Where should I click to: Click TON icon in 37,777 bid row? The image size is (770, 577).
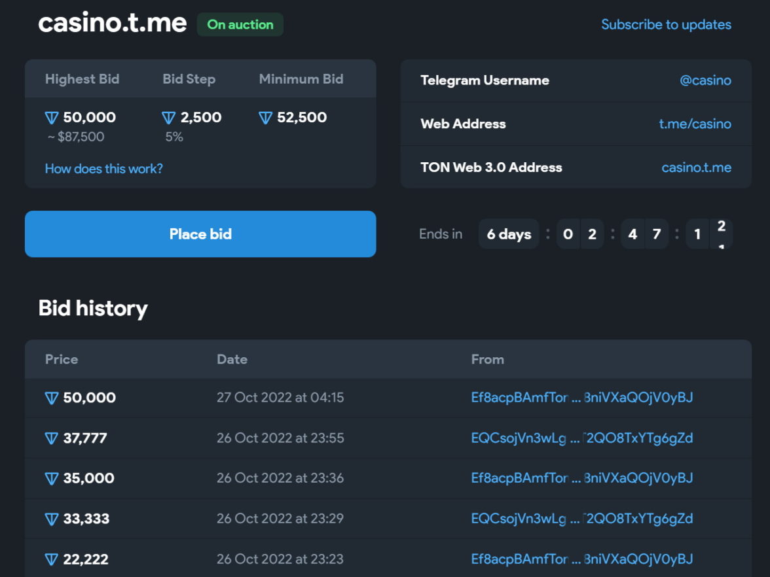52,439
